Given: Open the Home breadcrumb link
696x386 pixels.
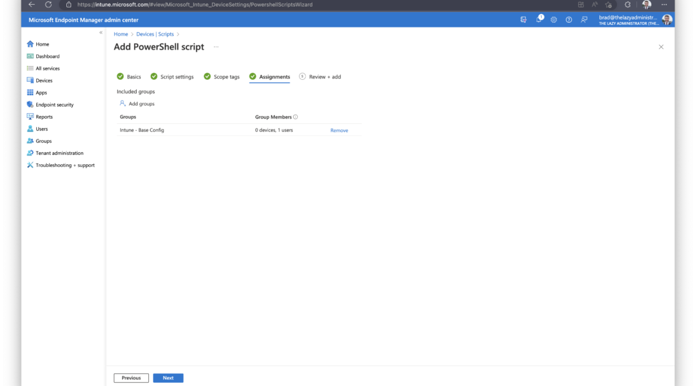Looking at the screenshot, I should pos(121,34).
